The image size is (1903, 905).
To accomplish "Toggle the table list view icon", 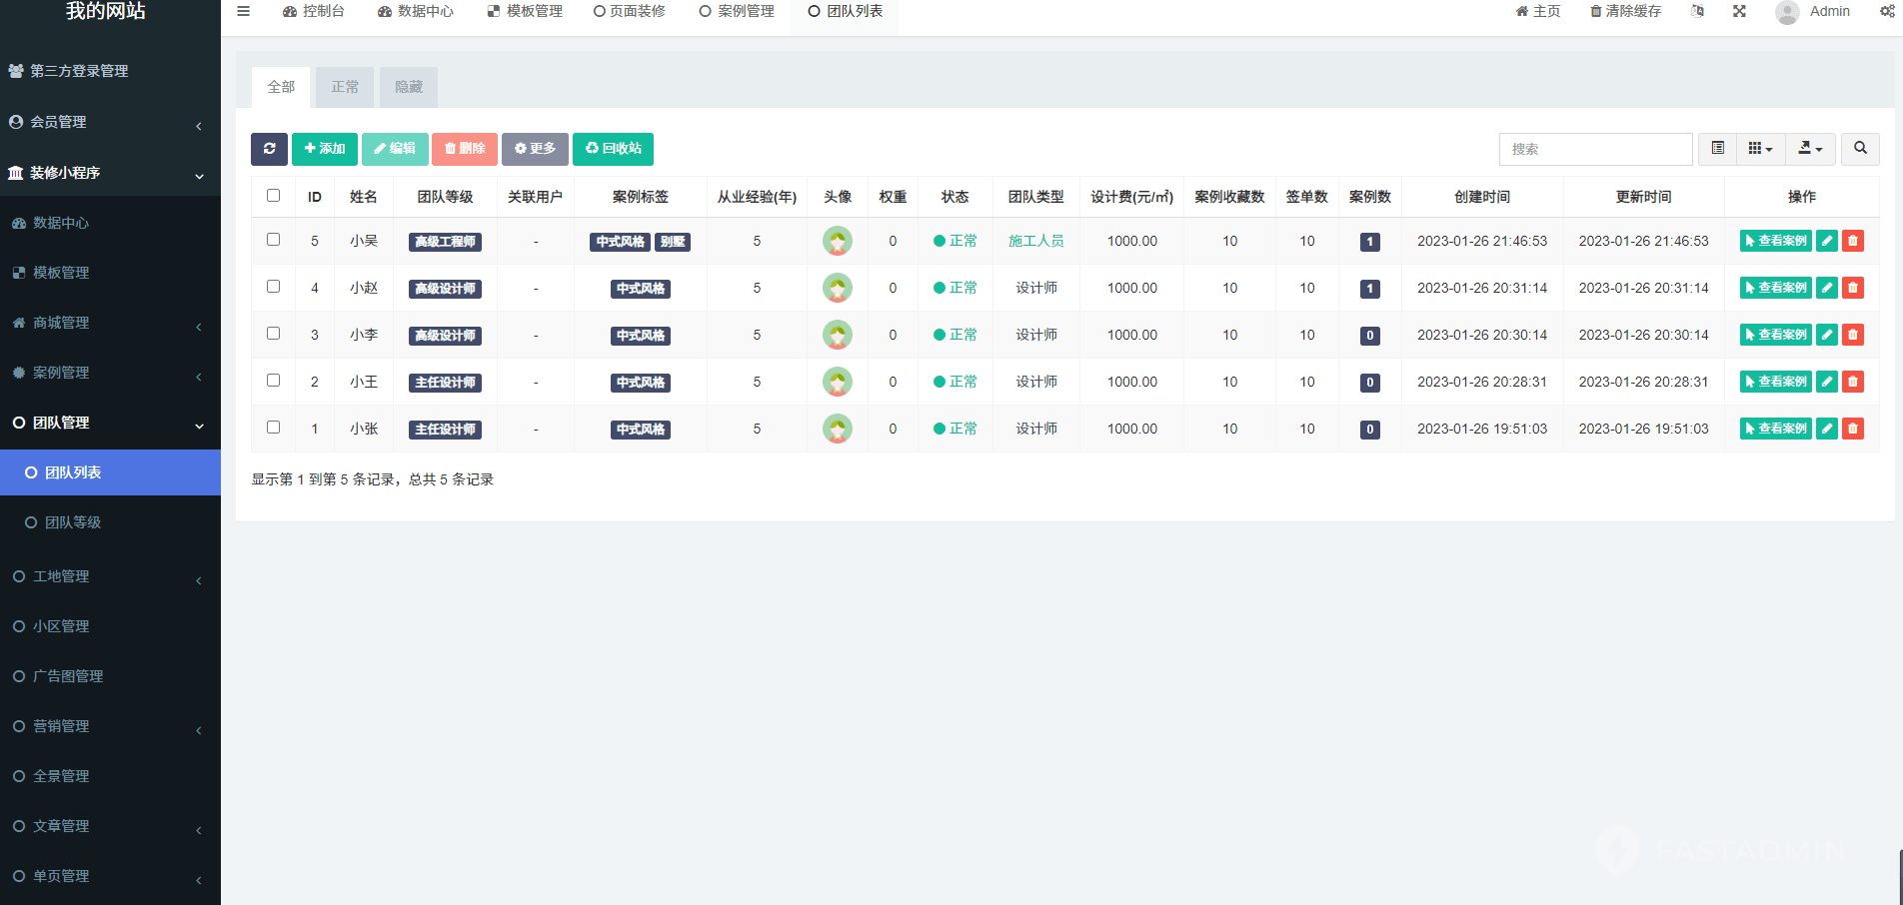I will 1717,149.
